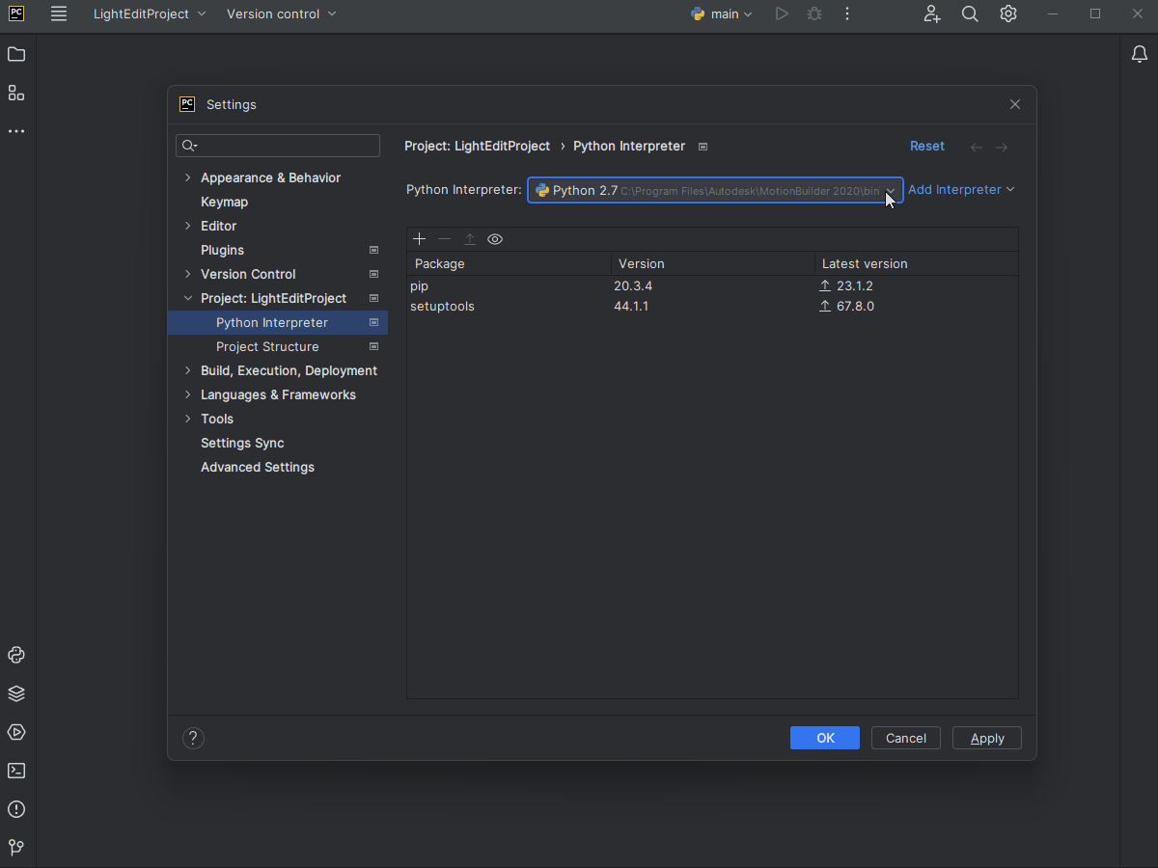Click setuptools version 44.1.1 cell
This screenshot has width=1158, height=868.
coord(631,307)
